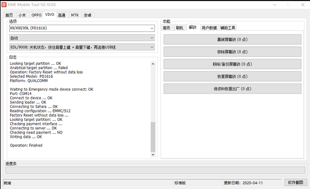Click the 更新日期: 2020-04-11 status entry
Viewport: 310px width, 189px height.
coord(243,183)
